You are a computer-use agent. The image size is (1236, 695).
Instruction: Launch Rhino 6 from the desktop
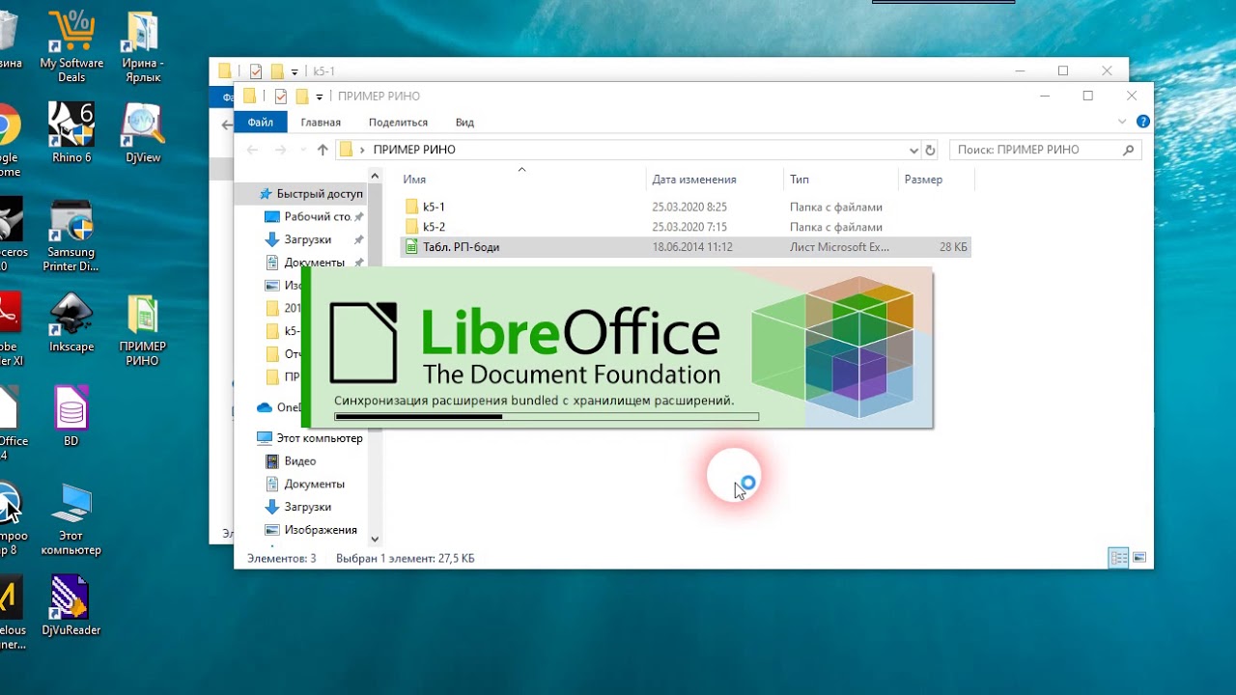click(71, 132)
